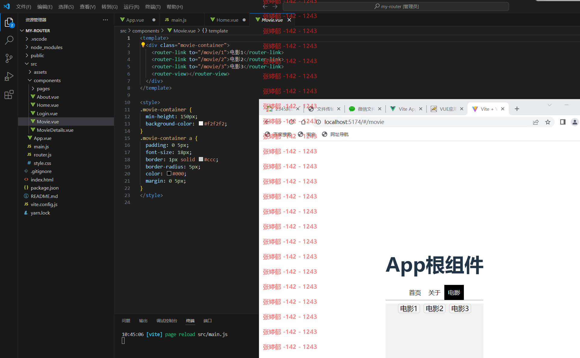Screen dimensions: 580x358
Task: Open router.js in the file tree
Action: click(x=42, y=155)
